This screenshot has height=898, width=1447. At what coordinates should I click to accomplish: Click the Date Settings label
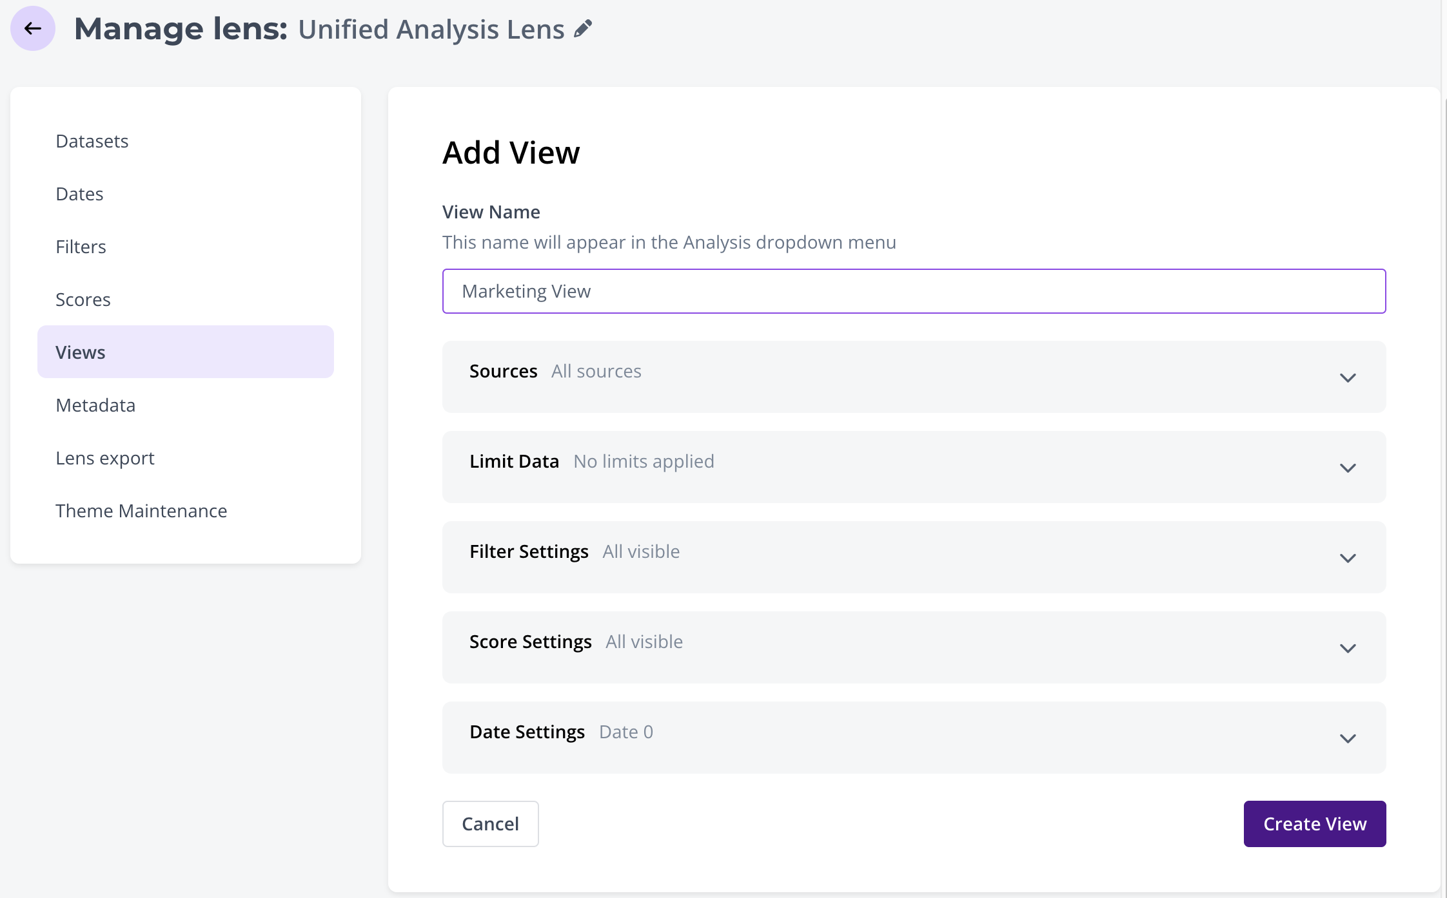(527, 732)
